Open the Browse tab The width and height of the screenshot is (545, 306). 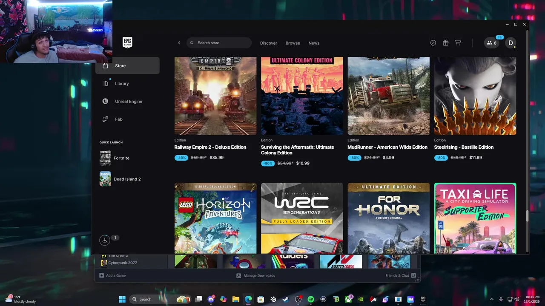tap(293, 43)
